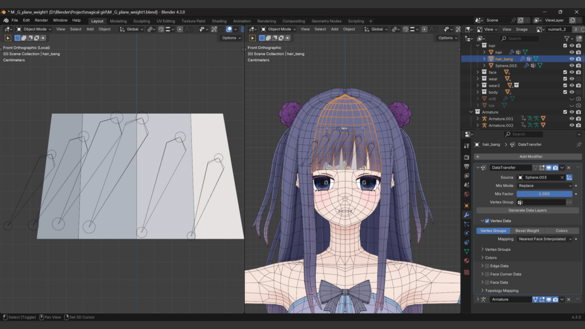Hide the wear collection with its eye icon

(x=572, y=79)
